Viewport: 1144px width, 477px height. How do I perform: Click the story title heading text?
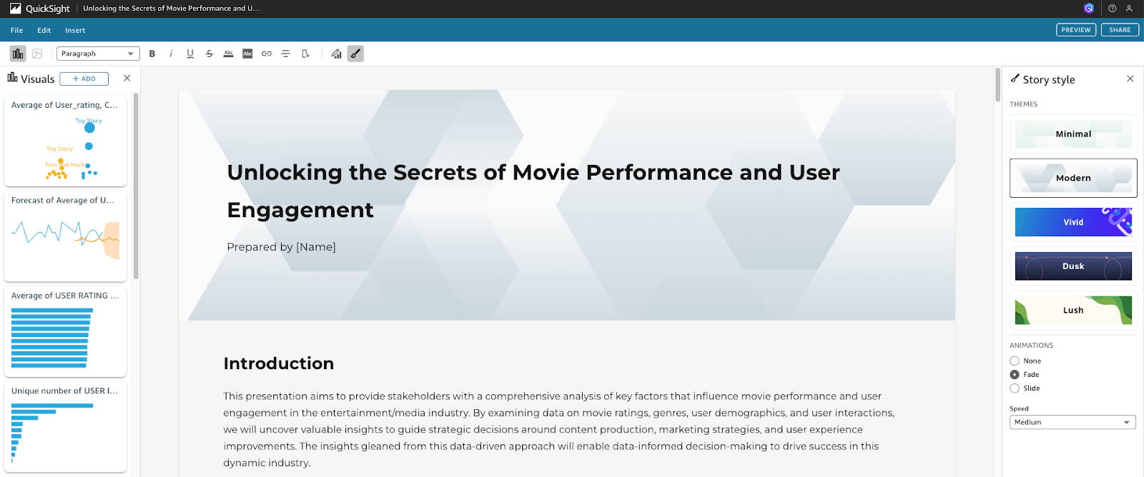533,191
